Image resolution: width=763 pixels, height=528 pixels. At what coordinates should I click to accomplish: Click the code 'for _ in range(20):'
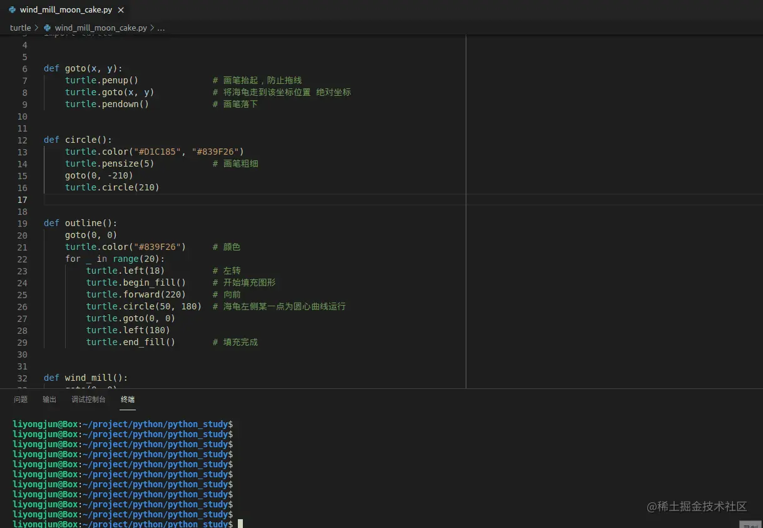click(x=115, y=259)
